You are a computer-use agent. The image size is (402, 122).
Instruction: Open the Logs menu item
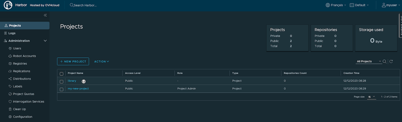tap(12, 33)
